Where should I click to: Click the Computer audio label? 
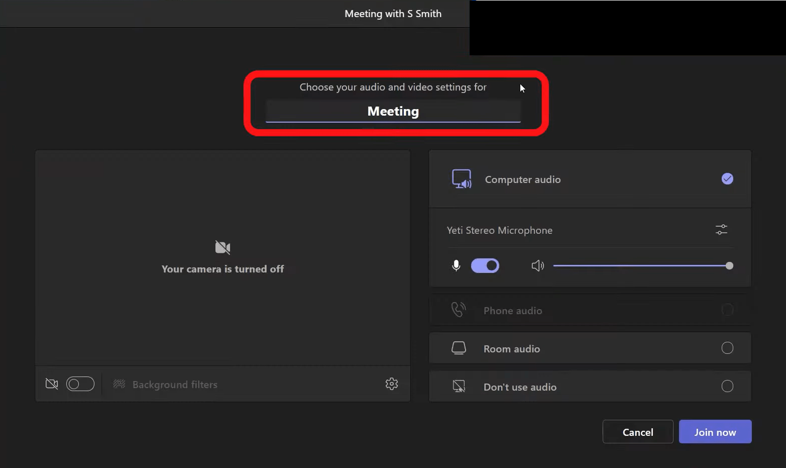click(x=523, y=179)
